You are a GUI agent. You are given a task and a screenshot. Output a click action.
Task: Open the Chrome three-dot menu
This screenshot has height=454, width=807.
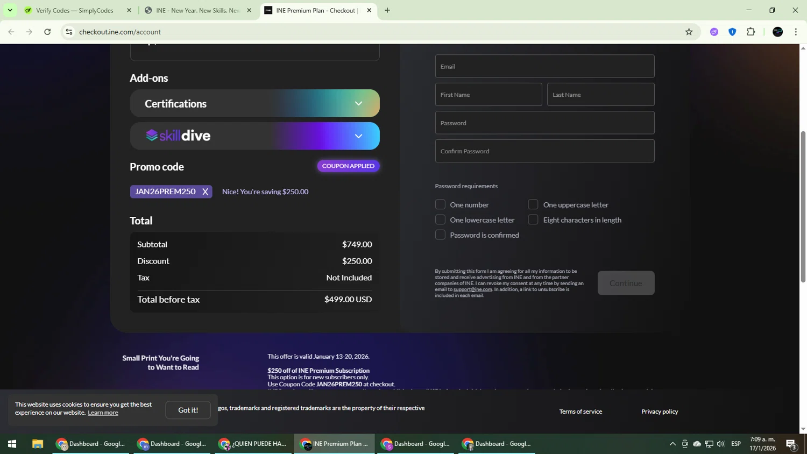click(796, 32)
